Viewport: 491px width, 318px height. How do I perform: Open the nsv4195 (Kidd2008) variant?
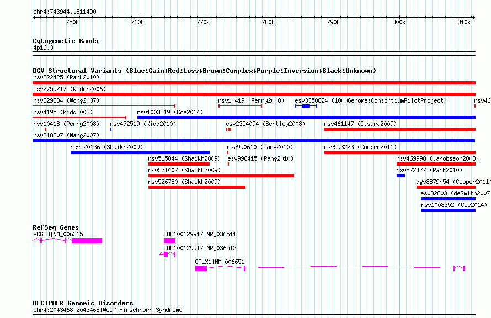[79, 118]
